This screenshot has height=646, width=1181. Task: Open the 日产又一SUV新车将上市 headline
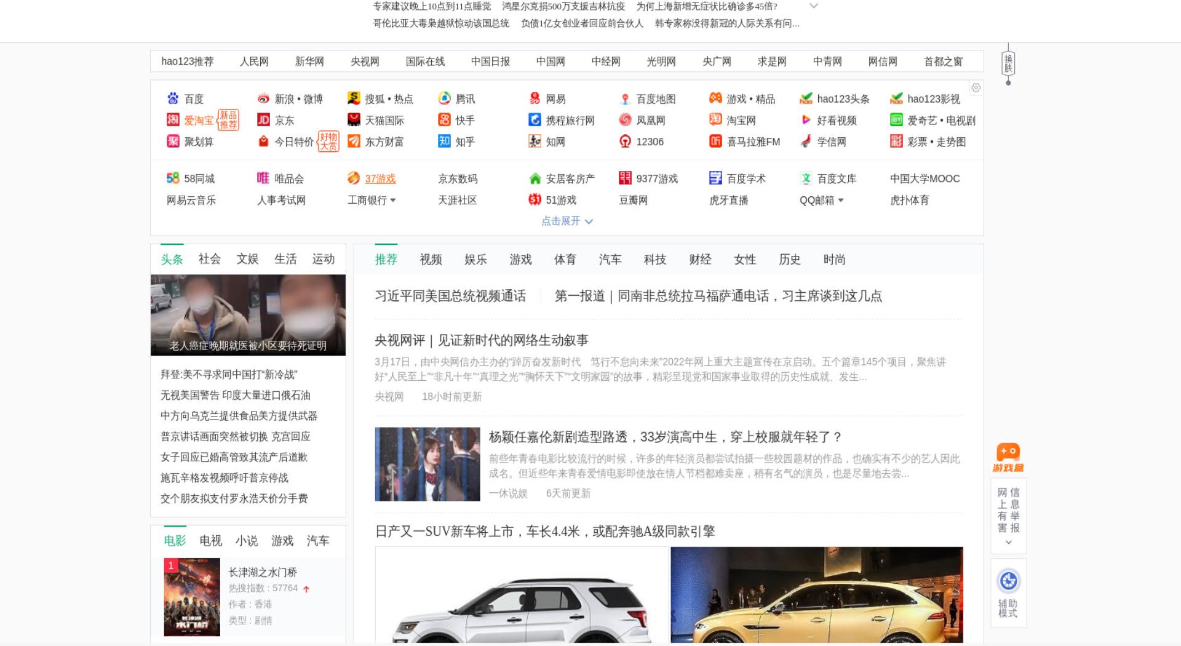[545, 532]
